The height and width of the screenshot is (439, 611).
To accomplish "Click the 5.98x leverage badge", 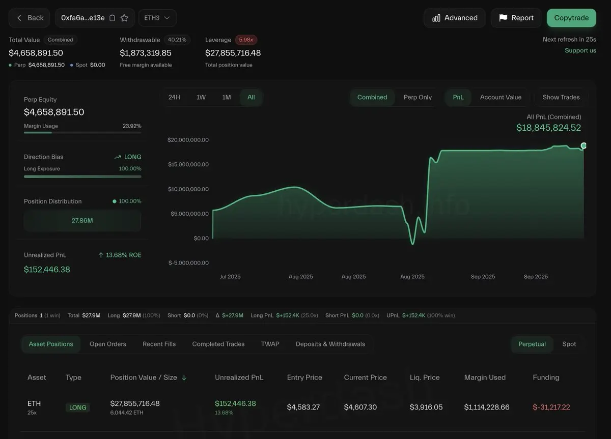I will point(246,40).
